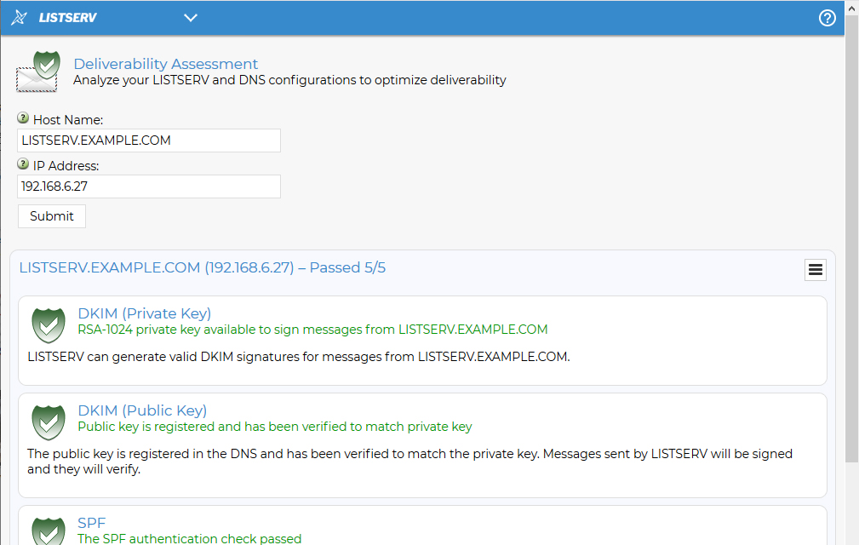Focus the IP Address input field
The height and width of the screenshot is (545, 859).
click(149, 186)
